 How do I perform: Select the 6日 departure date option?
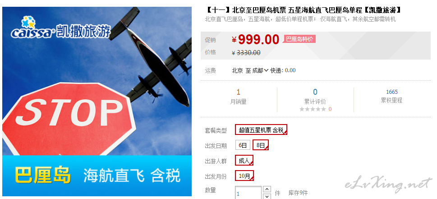point(243,145)
